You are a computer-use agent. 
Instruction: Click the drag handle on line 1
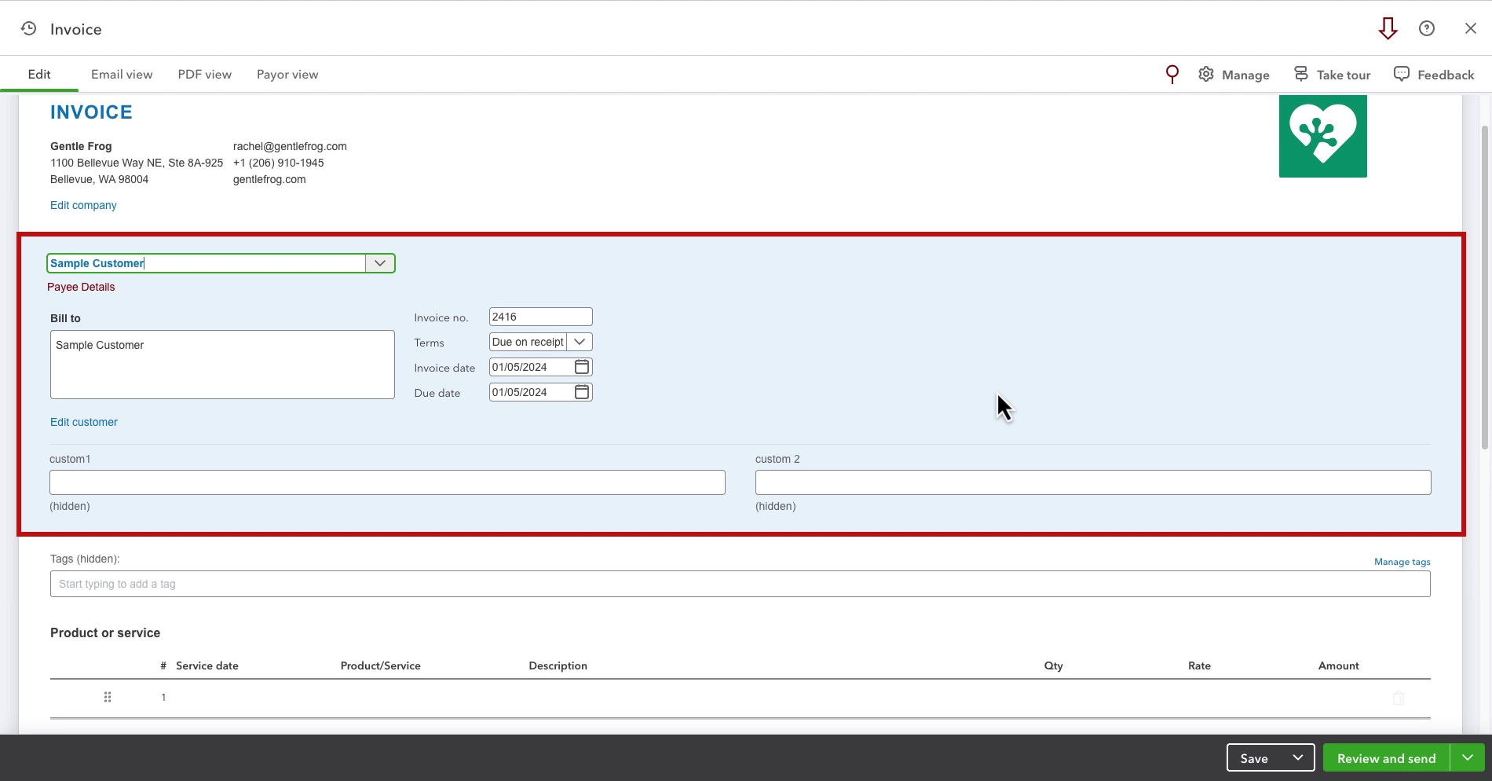coord(108,698)
